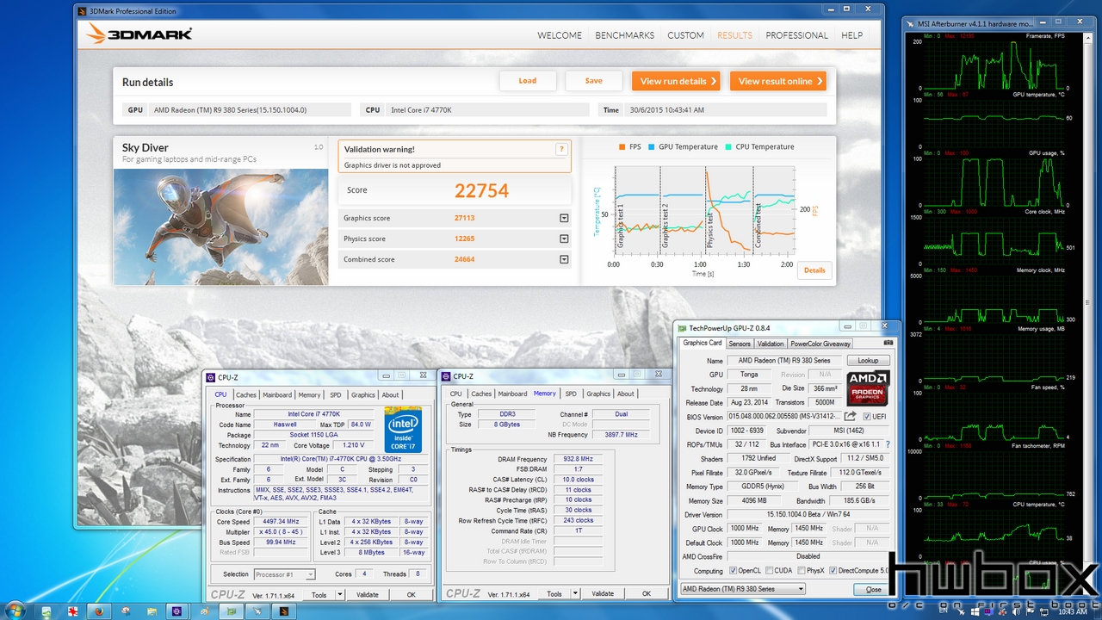Open the SPD tab in the CPU-Z Memory window
The height and width of the screenshot is (620, 1102).
click(571, 394)
